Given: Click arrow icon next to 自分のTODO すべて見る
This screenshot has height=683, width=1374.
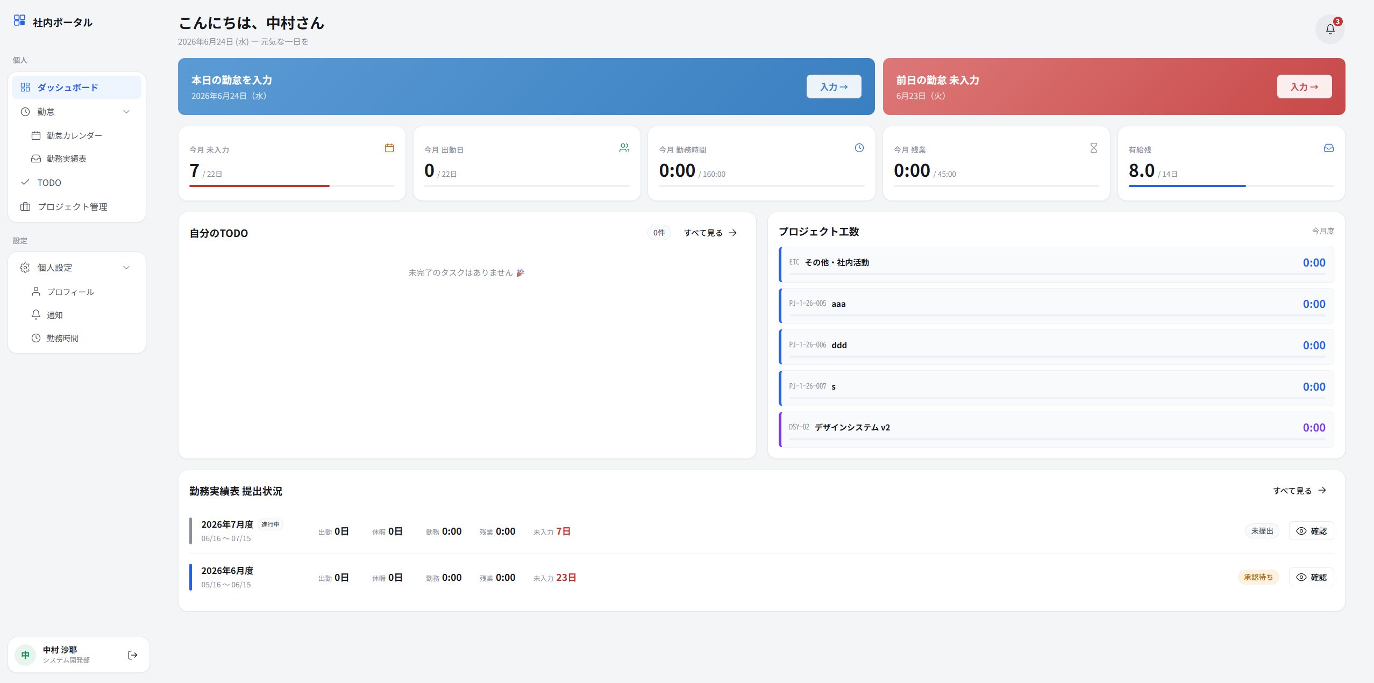Looking at the screenshot, I should click(x=733, y=233).
